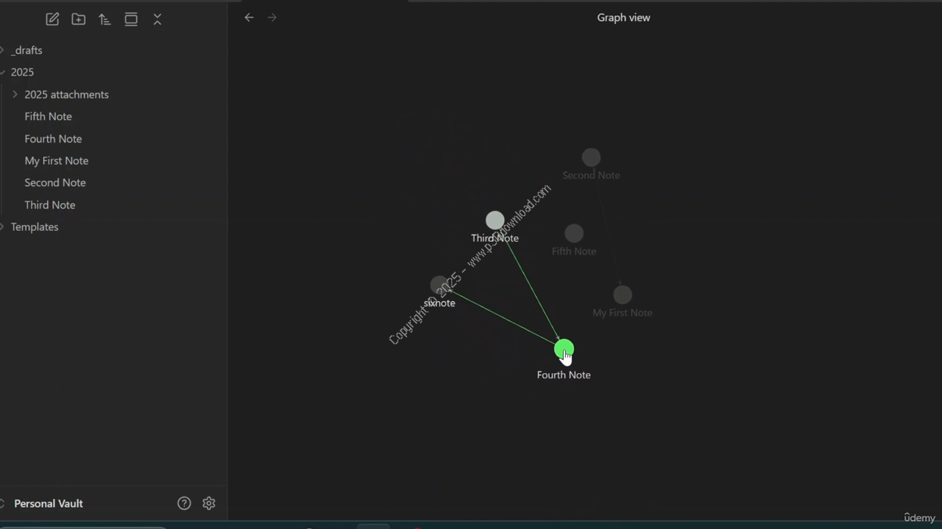This screenshot has height=529, width=942.
Task: Open the sort order options icon
Action: pos(105,20)
